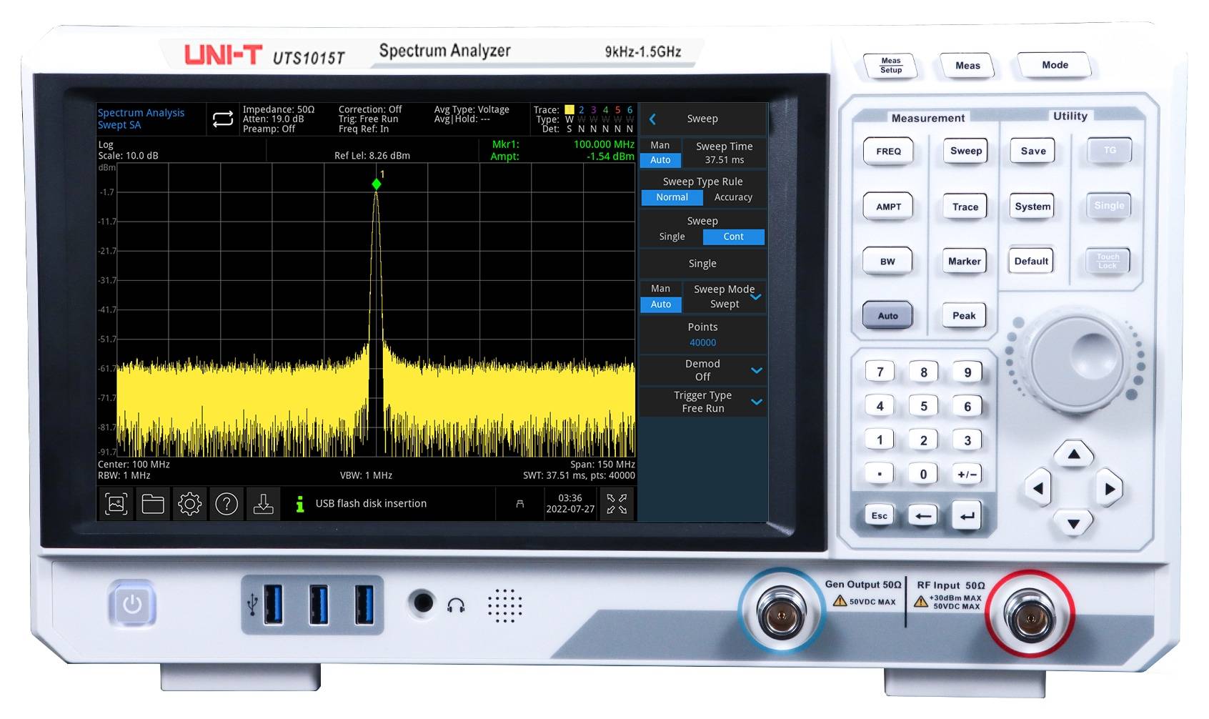The image size is (1209, 719).
Task: Go back from the Sweep menu panel
Action: click(652, 119)
